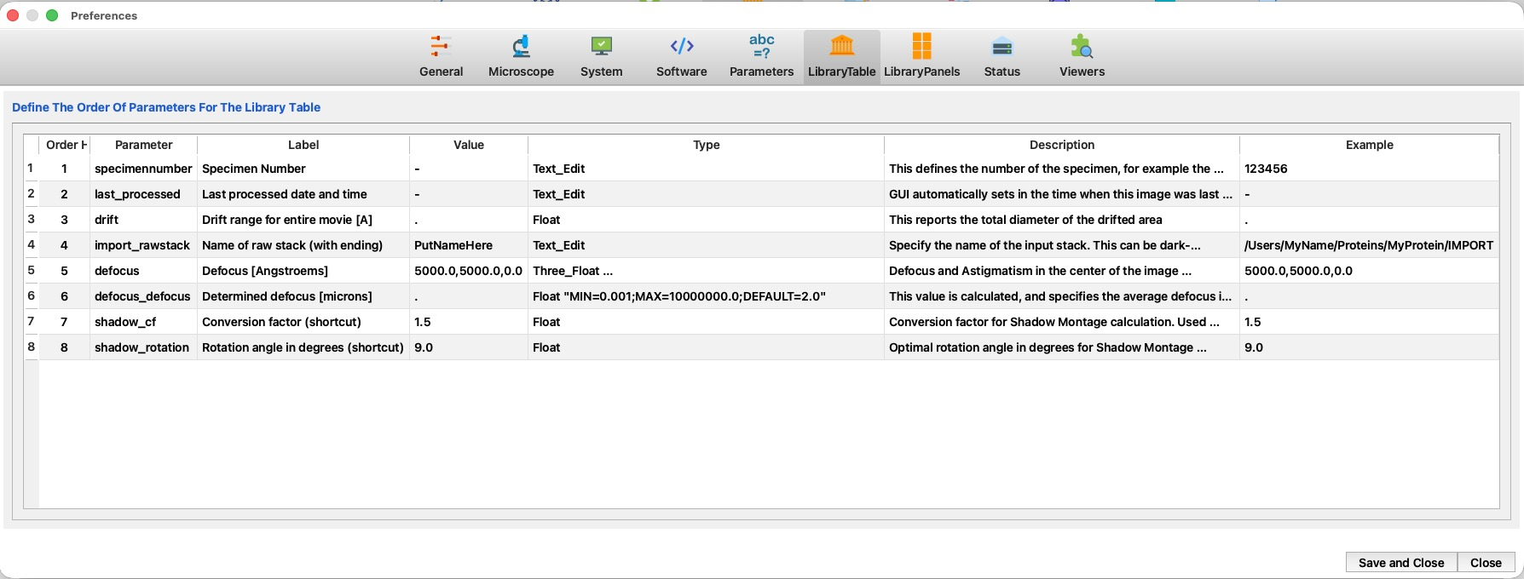Screen dimensions: 1524x579
Task: Sort by the Parameter column header
Action: pos(143,145)
